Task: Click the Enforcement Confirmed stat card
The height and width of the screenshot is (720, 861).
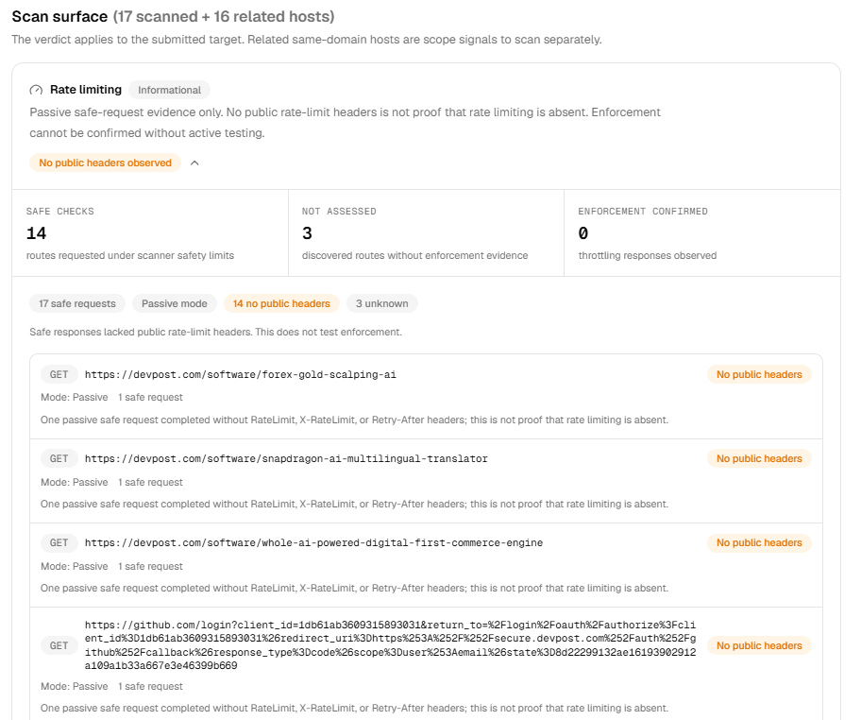Action: [x=702, y=233]
